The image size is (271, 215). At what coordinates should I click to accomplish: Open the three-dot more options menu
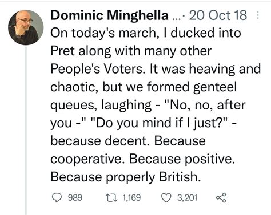pyautogui.click(x=257, y=15)
